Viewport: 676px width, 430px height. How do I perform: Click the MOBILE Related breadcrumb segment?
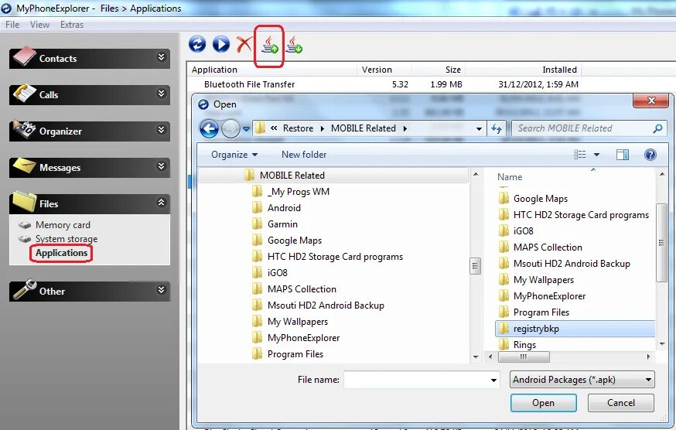click(363, 128)
